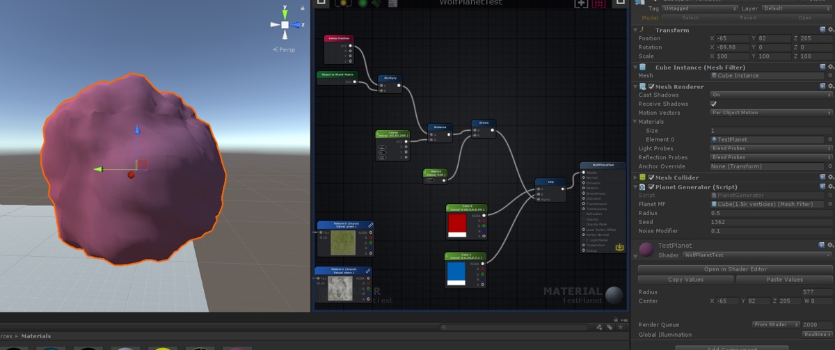The image size is (835, 350).
Task: Open object picker for Anchor Override
Action: (x=830, y=166)
